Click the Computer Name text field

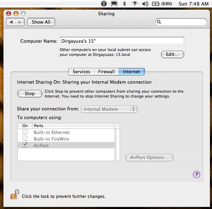pos(122,41)
